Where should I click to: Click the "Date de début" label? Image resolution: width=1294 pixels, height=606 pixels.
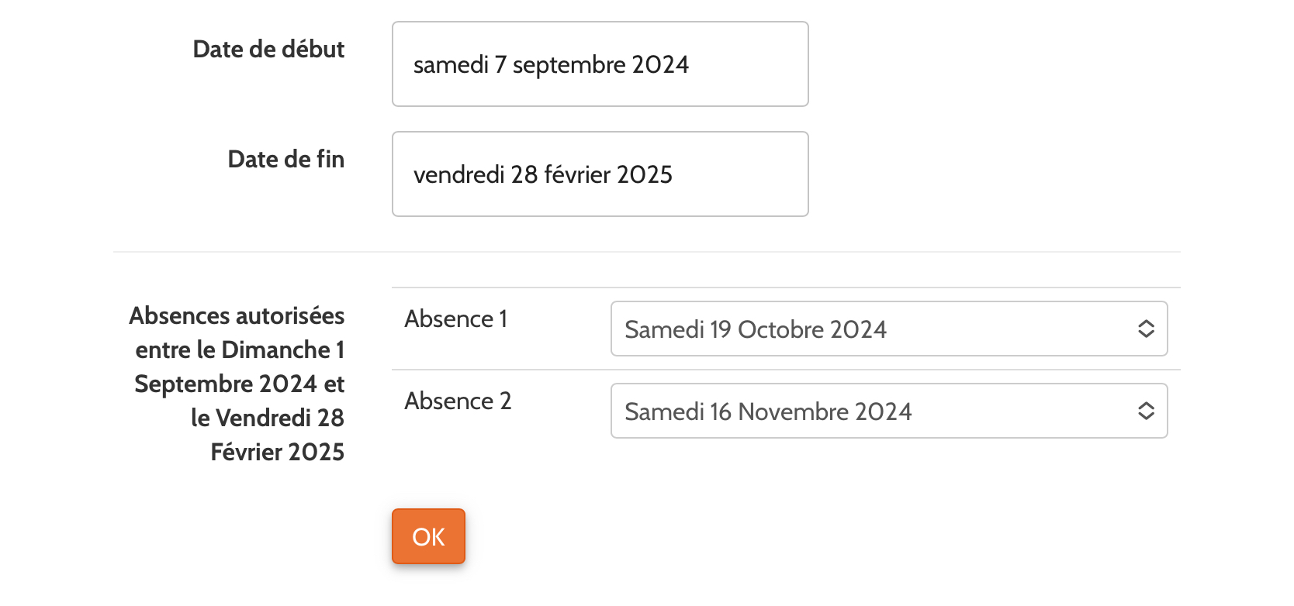tap(268, 50)
